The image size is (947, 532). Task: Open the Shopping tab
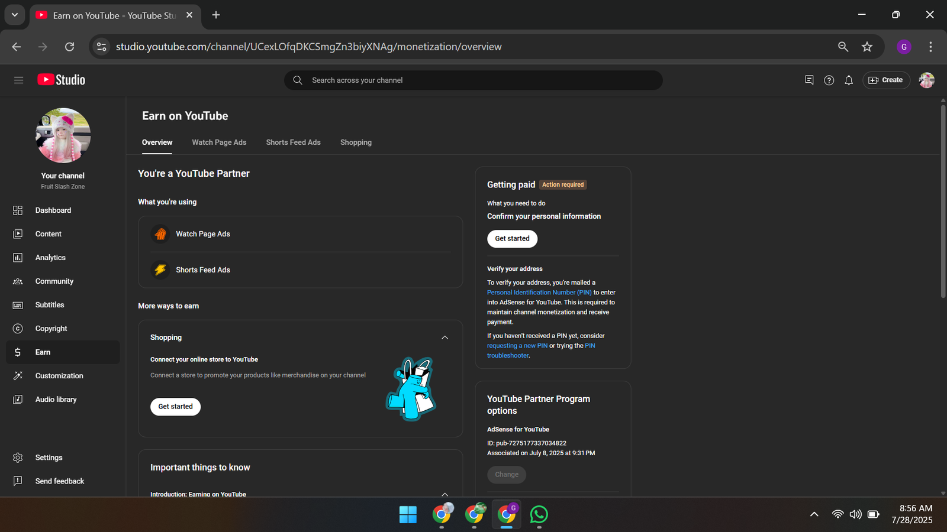356,142
